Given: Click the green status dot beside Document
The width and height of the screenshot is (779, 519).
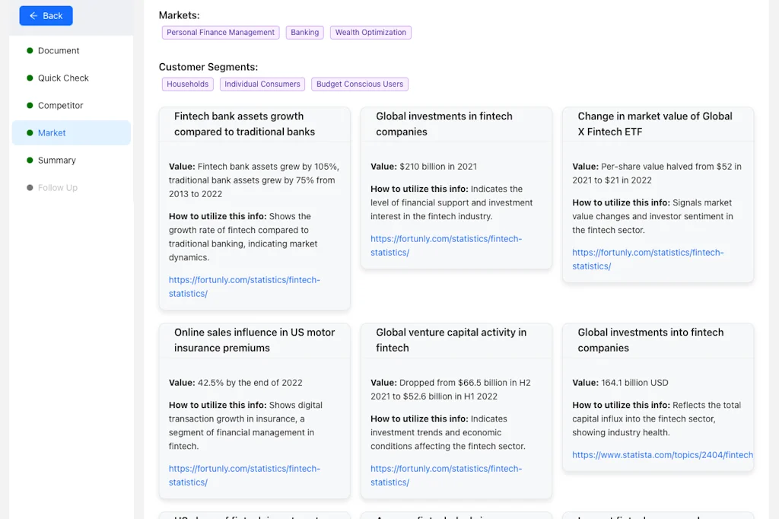Looking at the screenshot, I should 30,51.
